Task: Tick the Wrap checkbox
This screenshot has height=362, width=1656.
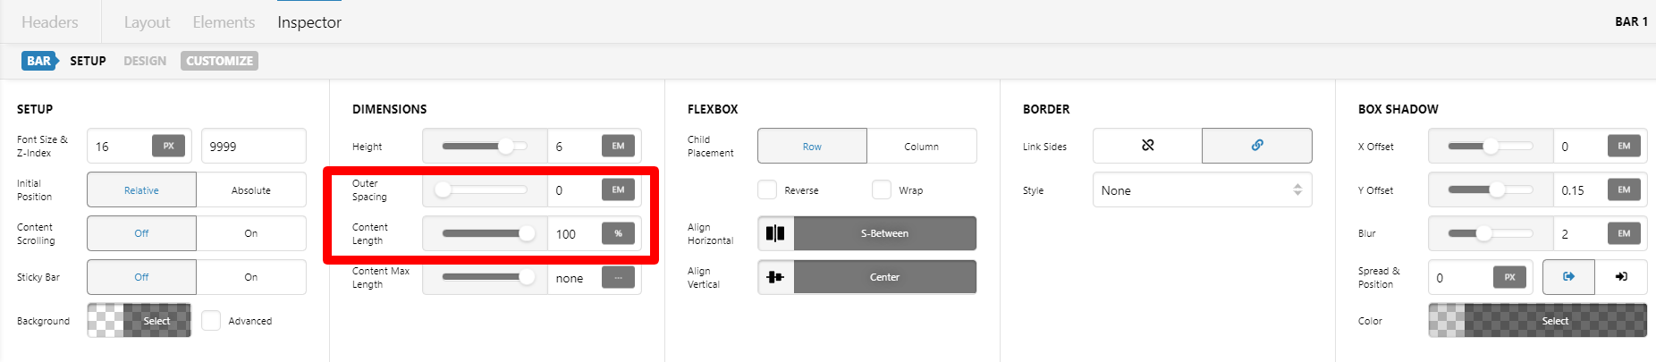Action: 882,189
